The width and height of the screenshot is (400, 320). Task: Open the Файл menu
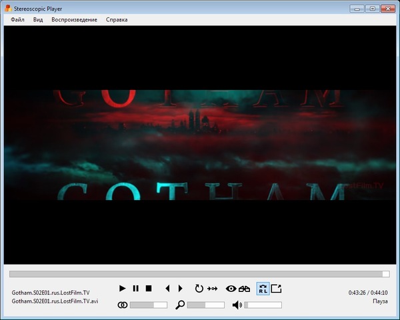coord(17,20)
